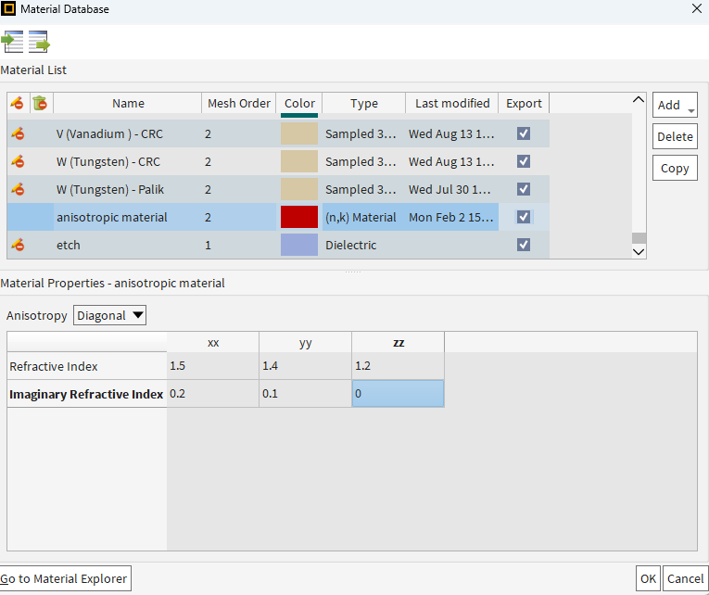This screenshot has width=709, height=595.
Task: Click yy Imaginary Refractive Index cell 0.1
Action: tap(305, 393)
